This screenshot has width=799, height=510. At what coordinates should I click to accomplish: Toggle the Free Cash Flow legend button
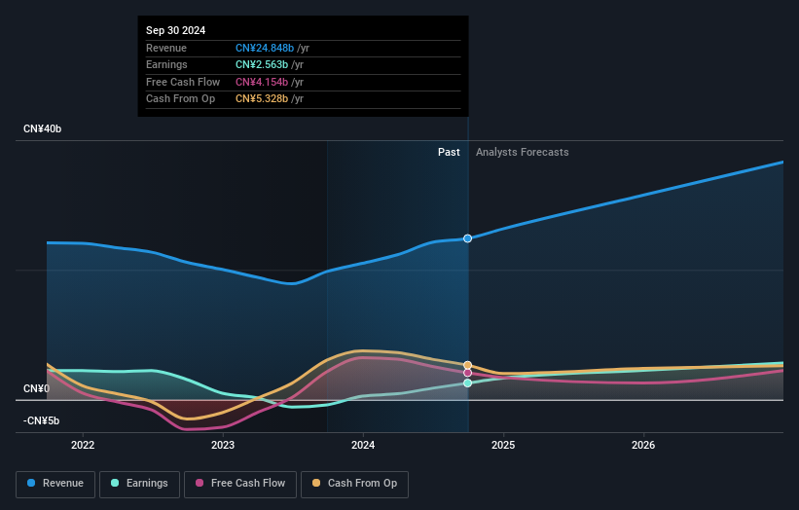(240, 484)
